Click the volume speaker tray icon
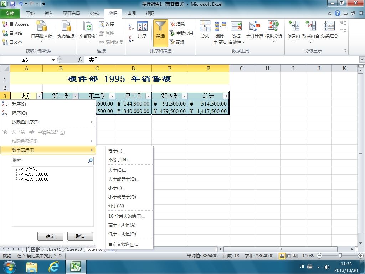This screenshot has height=274, width=365. click(x=327, y=267)
